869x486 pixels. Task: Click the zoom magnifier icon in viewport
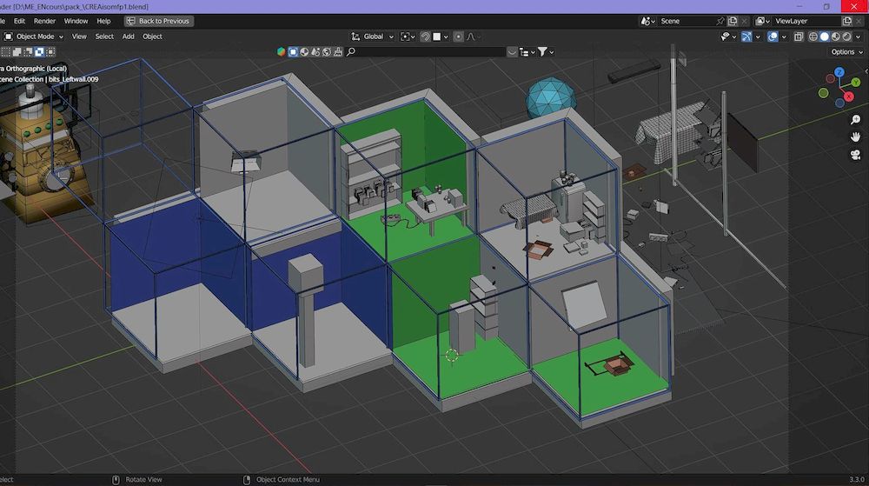855,120
